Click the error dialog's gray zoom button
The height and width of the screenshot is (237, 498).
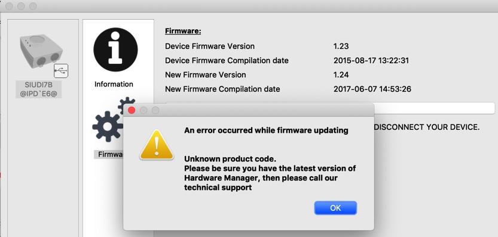pos(155,110)
